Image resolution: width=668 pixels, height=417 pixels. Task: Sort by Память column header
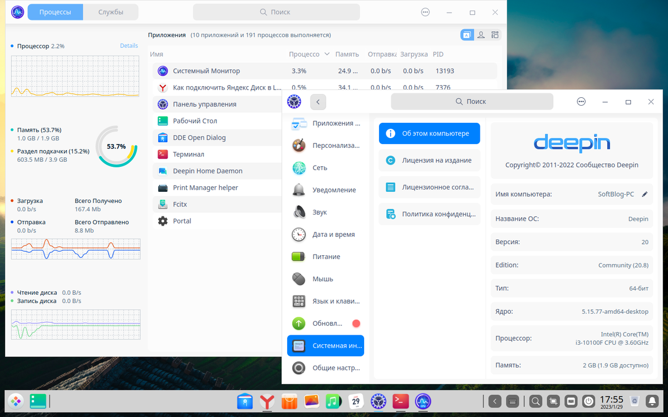(x=347, y=54)
